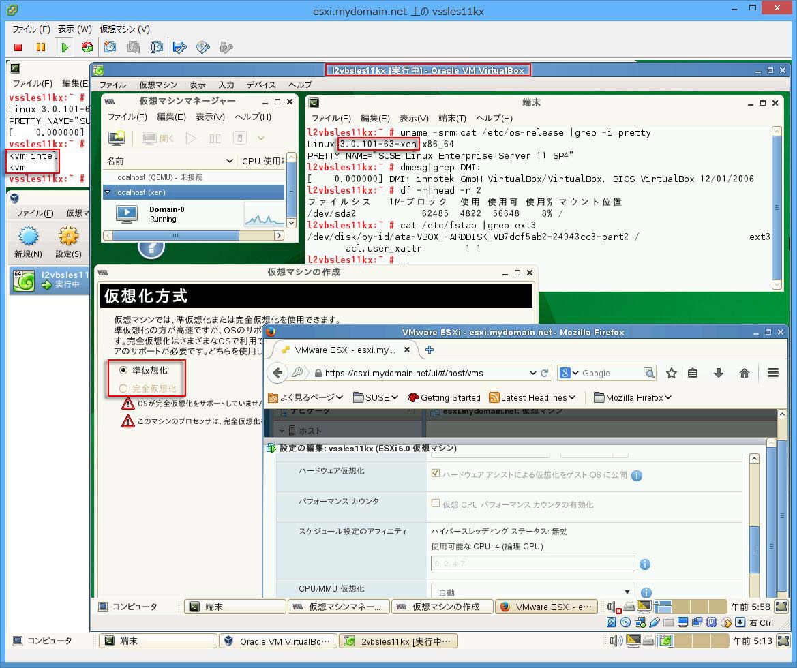
Task: Click the grayed pause icon in virt-manager
Action: (x=215, y=138)
